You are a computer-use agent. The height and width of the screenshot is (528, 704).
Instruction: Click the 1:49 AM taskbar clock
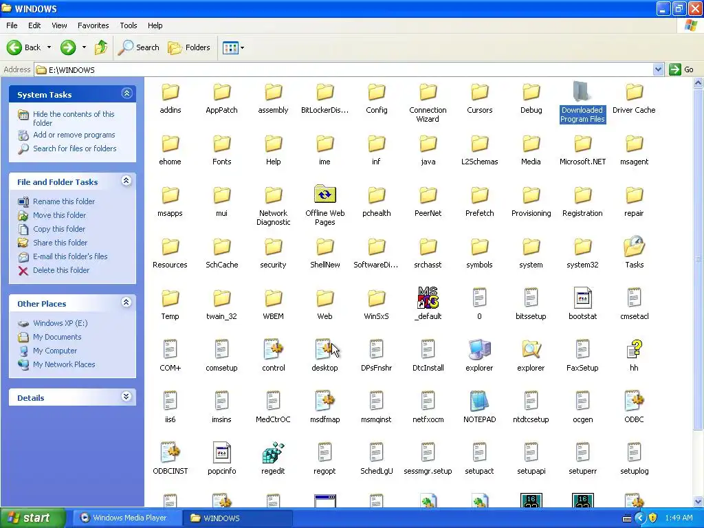(x=679, y=518)
